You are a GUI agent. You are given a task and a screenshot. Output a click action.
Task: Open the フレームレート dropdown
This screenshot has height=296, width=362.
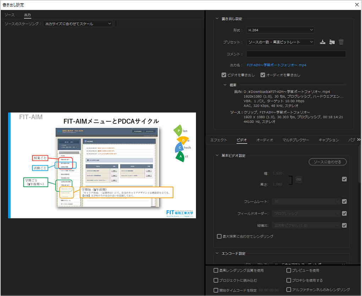tap(306, 202)
